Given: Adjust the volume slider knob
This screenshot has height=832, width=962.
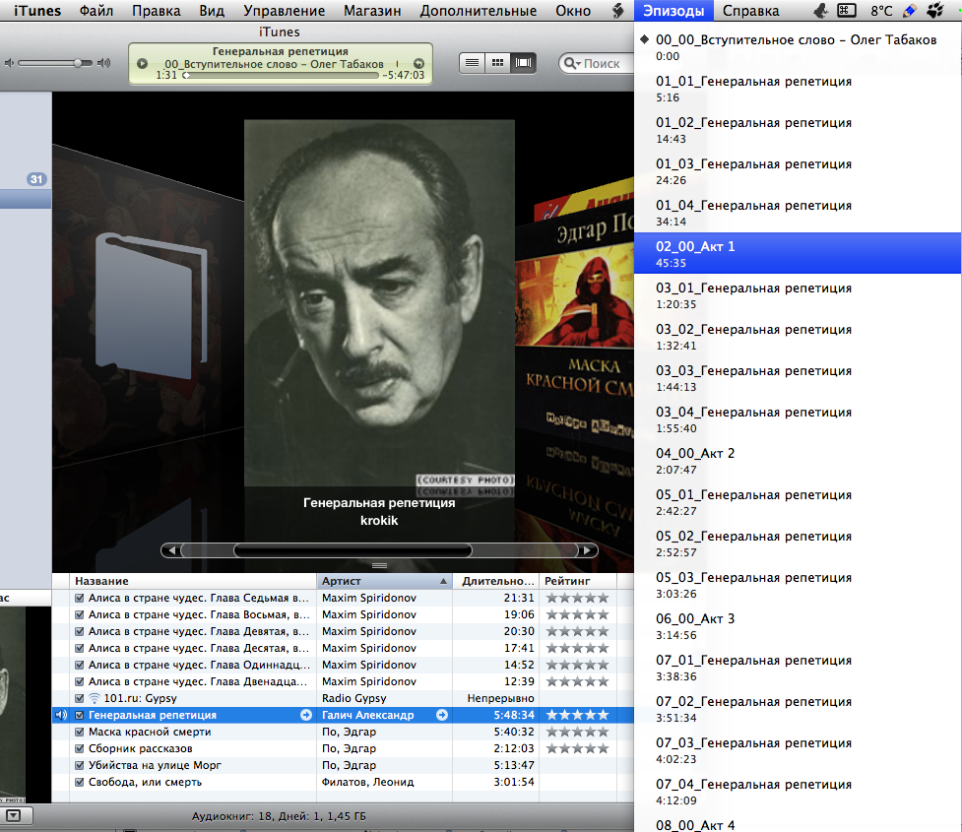Looking at the screenshot, I should point(79,63).
